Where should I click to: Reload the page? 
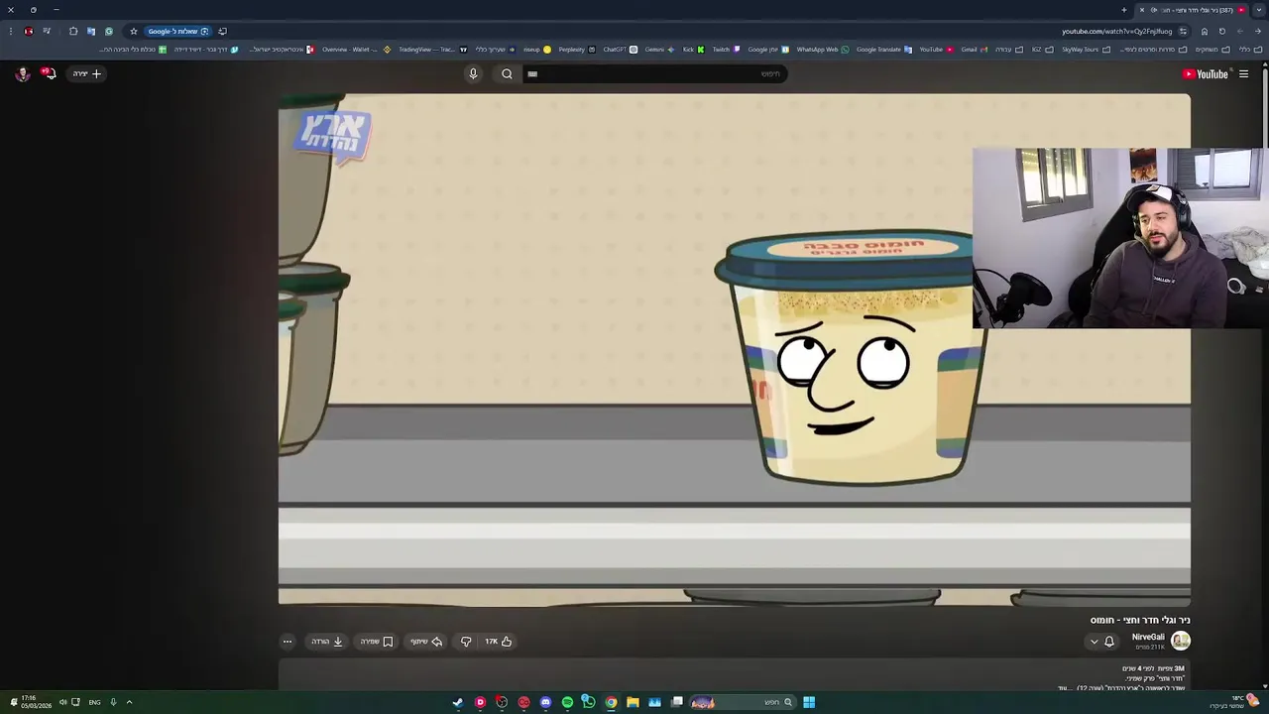click(x=1221, y=31)
